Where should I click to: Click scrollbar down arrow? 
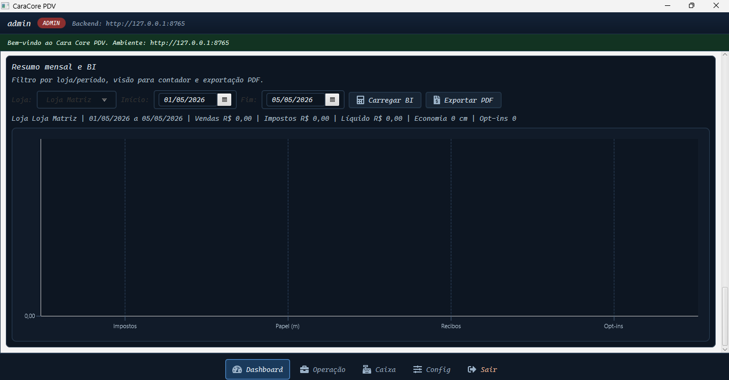pyautogui.click(x=725, y=350)
